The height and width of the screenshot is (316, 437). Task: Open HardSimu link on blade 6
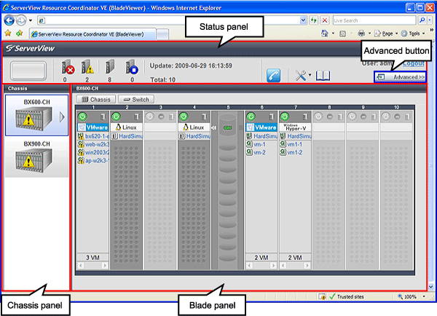[265, 136]
